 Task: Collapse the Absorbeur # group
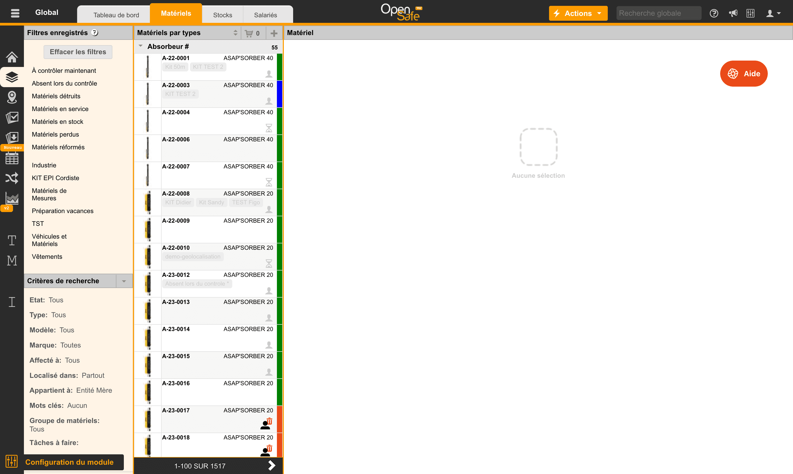pos(141,46)
